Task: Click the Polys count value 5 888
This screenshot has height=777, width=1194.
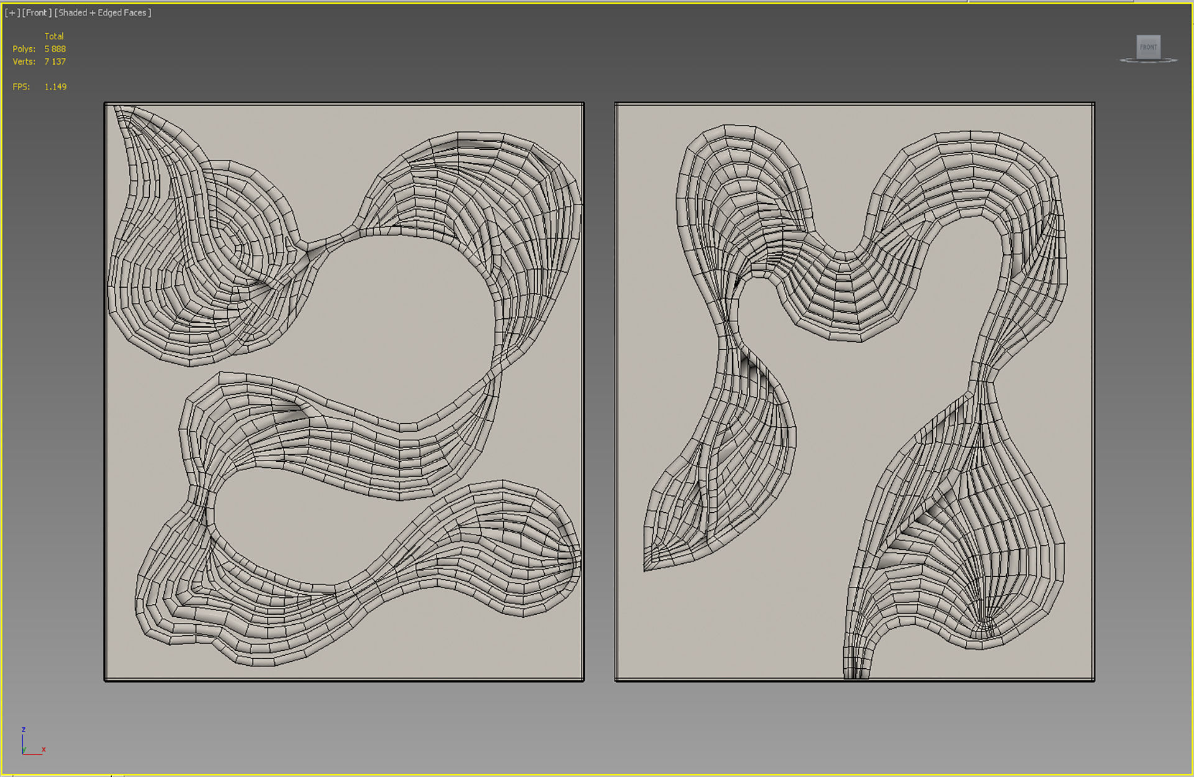Action: (55, 48)
